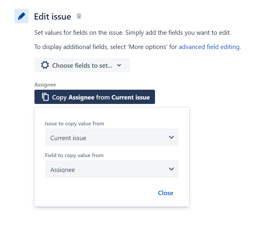Open the Issue to copy value from dropdown
Image resolution: width=253 pixels, height=229 pixels.
point(112,137)
